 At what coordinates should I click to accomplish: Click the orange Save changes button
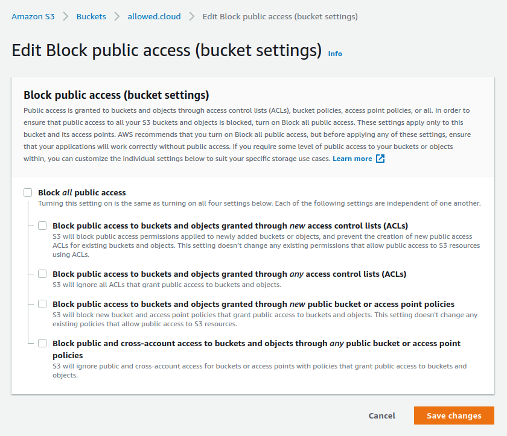point(454,415)
